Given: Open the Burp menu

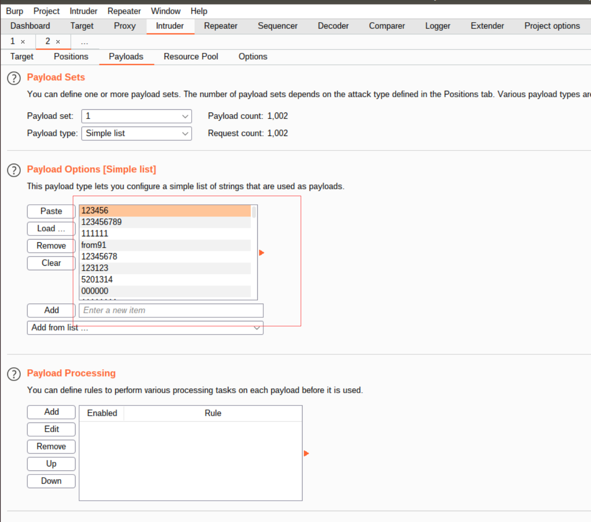Looking at the screenshot, I should 14,11.
